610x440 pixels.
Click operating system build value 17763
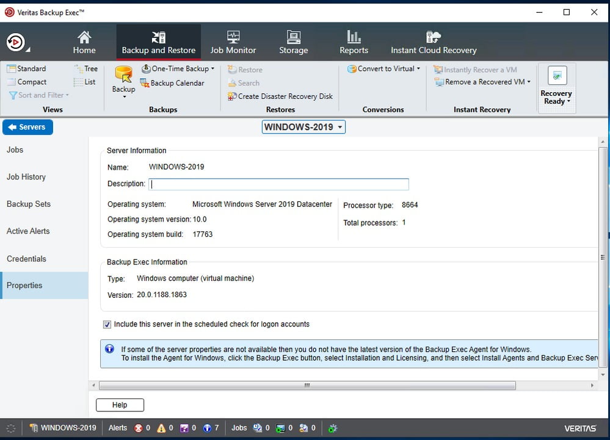click(x=203, y=234)
